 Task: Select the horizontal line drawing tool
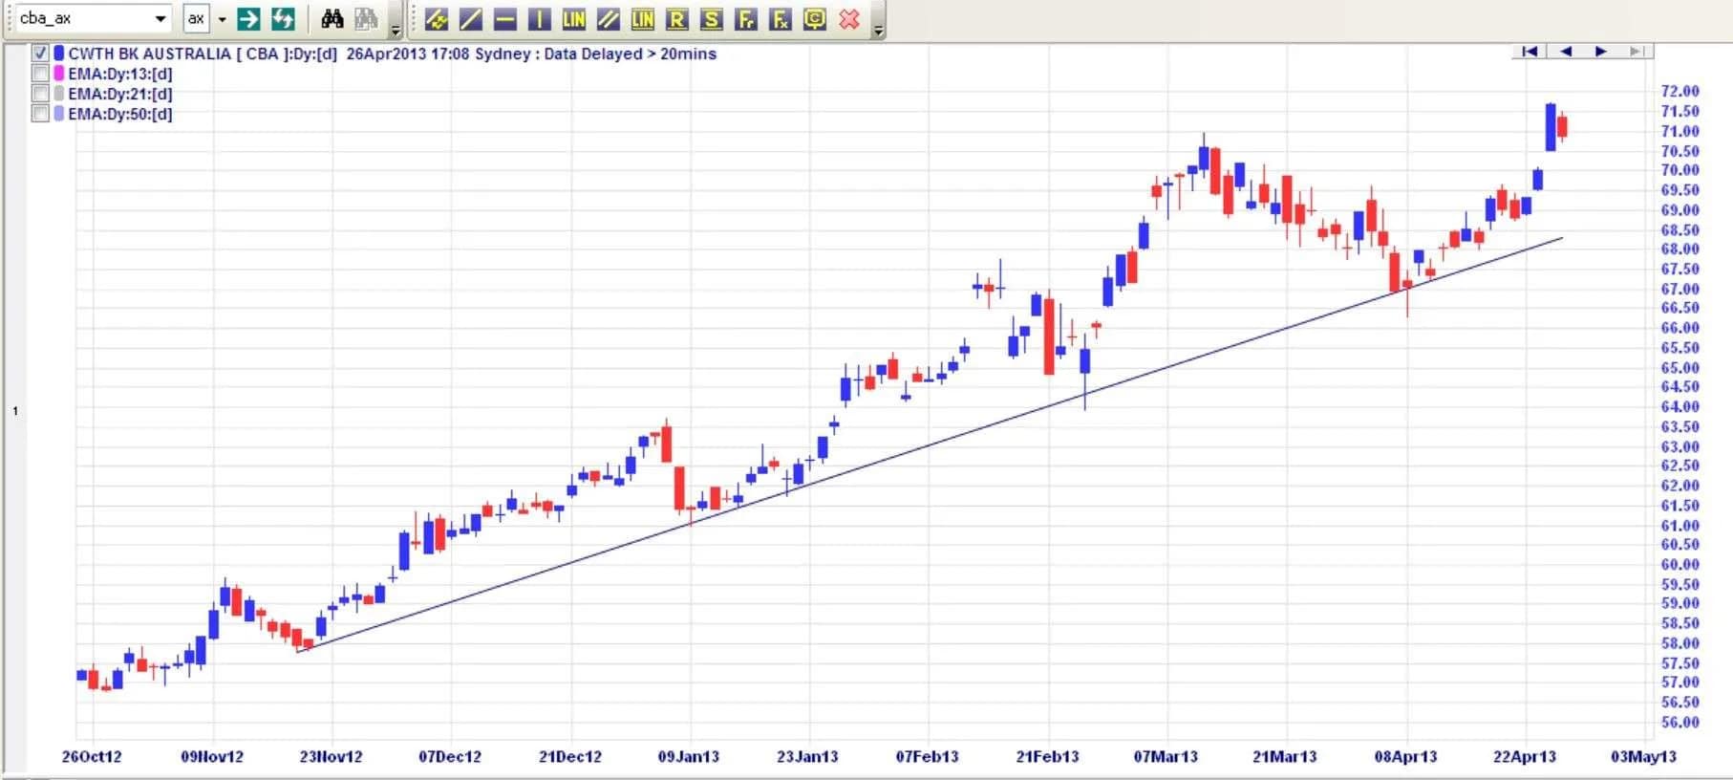click(x=504, y=19)
